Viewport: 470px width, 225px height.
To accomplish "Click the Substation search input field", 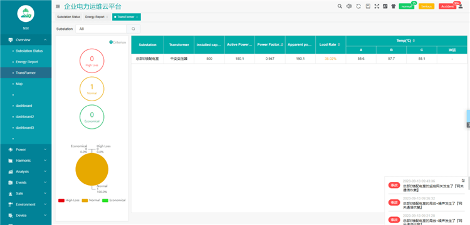I will click(101, 29).
